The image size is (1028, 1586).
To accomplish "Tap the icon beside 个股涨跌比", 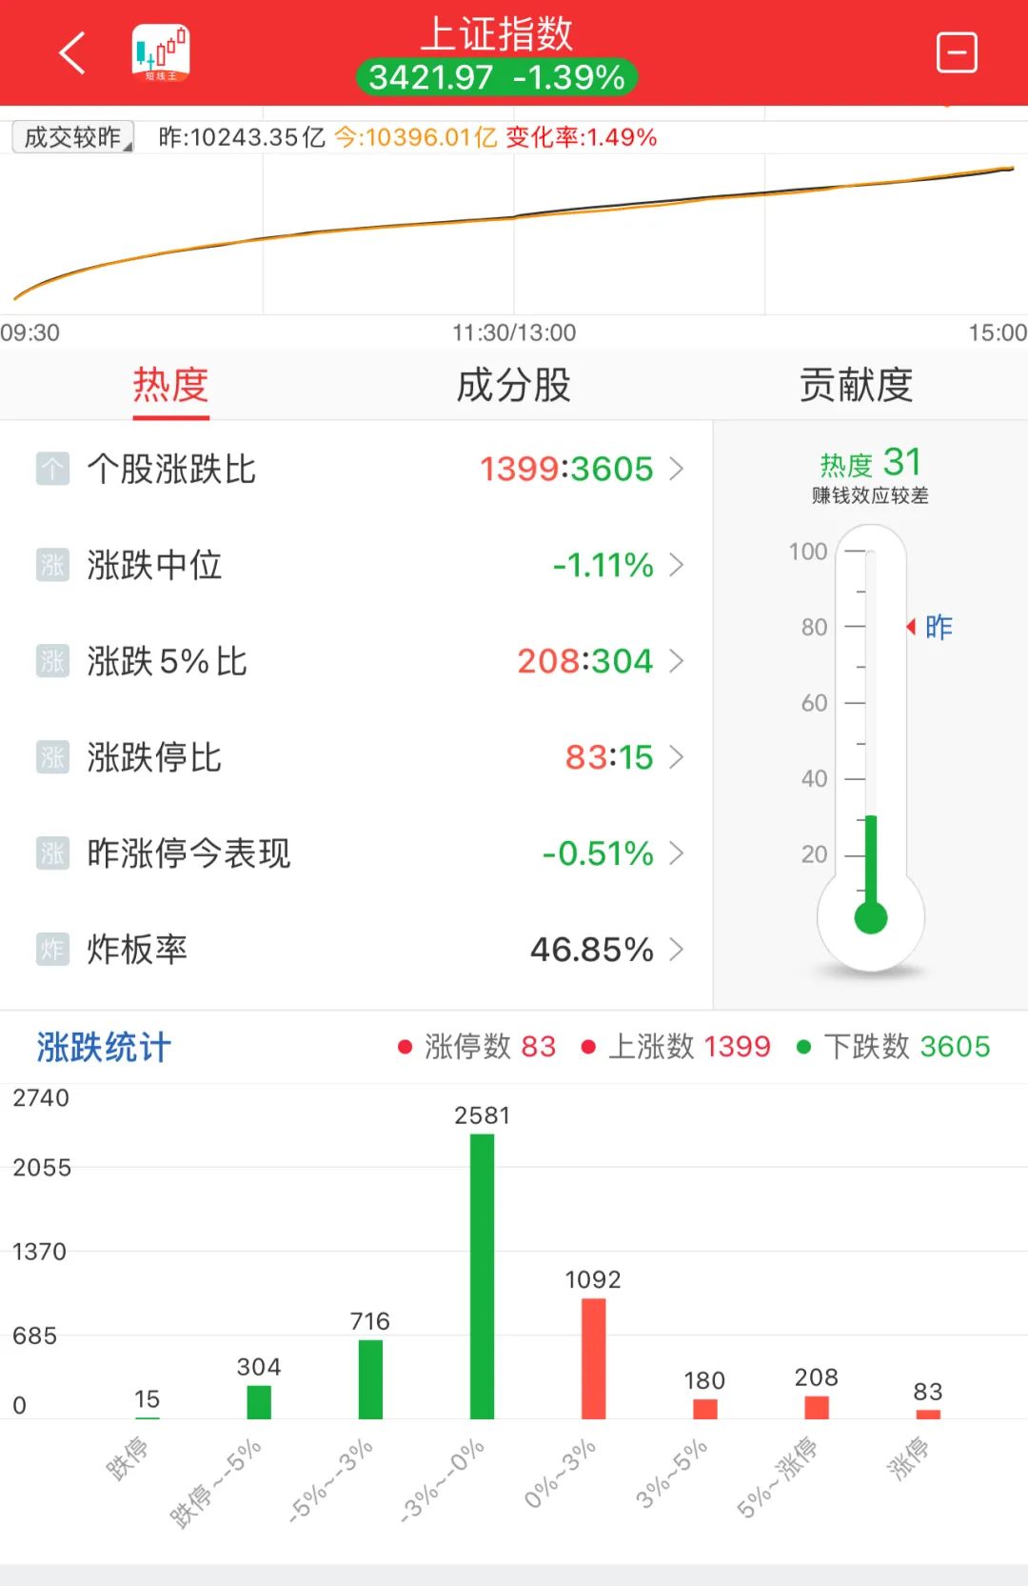I will pyautogui.click(x=52, y=469).
